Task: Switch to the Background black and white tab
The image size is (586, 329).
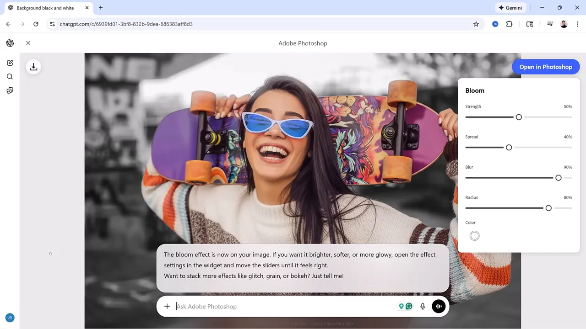Action: [x=46, y=8]
